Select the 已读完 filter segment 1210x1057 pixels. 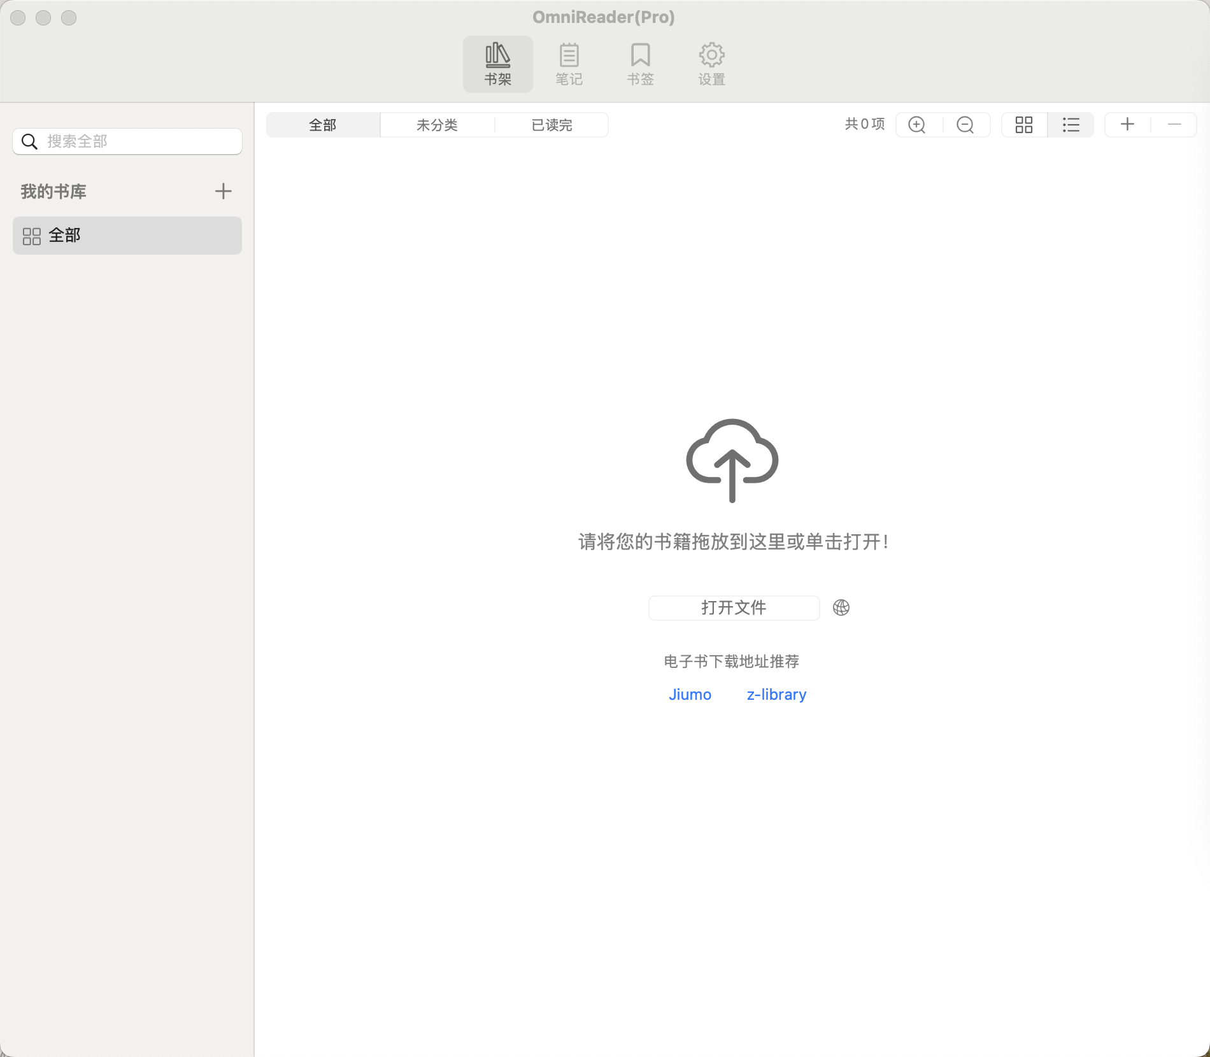pos(552,125)
